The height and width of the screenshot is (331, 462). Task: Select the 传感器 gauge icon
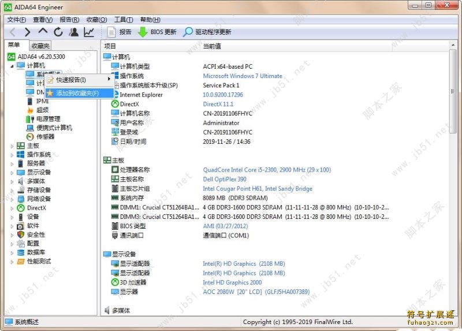click(x=30, y=137)
